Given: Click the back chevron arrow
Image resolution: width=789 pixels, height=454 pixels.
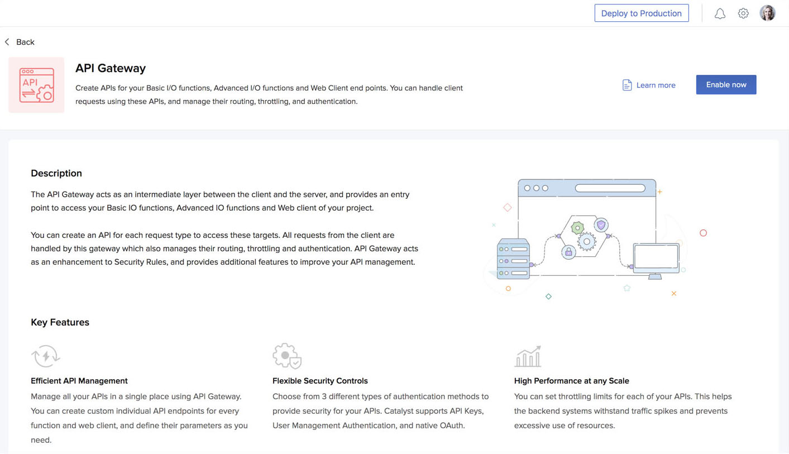Looking at the screenshot, I should (7, 41).
